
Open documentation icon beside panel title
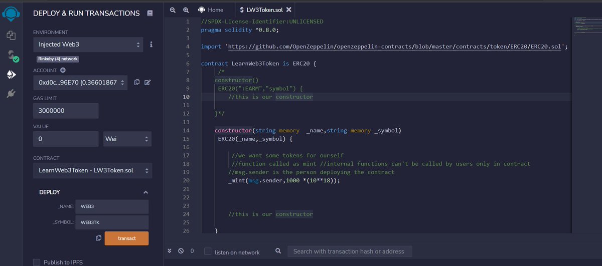(149, 14)
